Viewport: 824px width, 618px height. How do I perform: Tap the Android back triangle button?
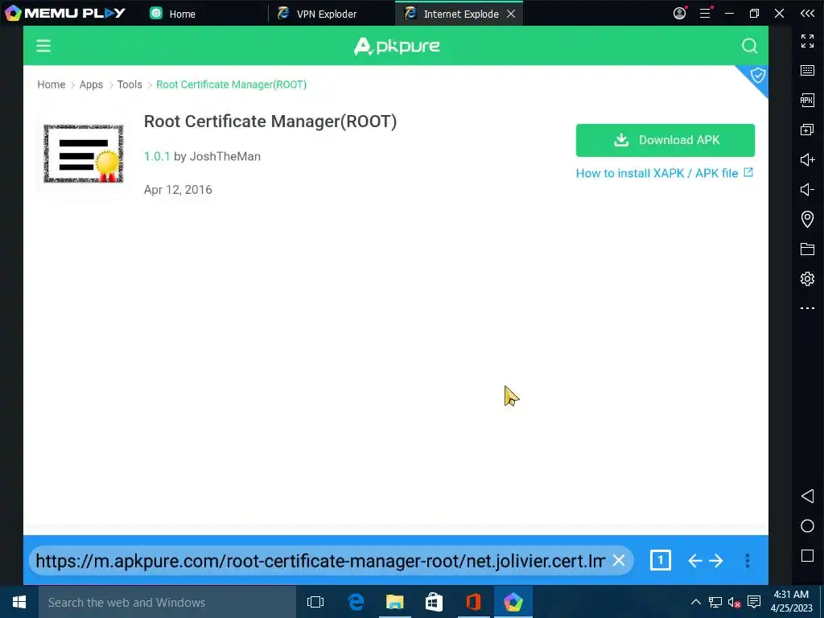click(807, 496)
